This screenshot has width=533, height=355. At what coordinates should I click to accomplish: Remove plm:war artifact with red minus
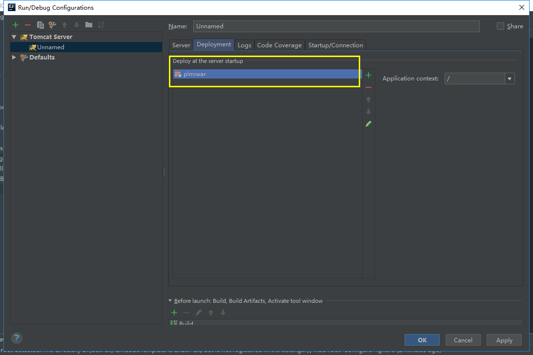369,87
